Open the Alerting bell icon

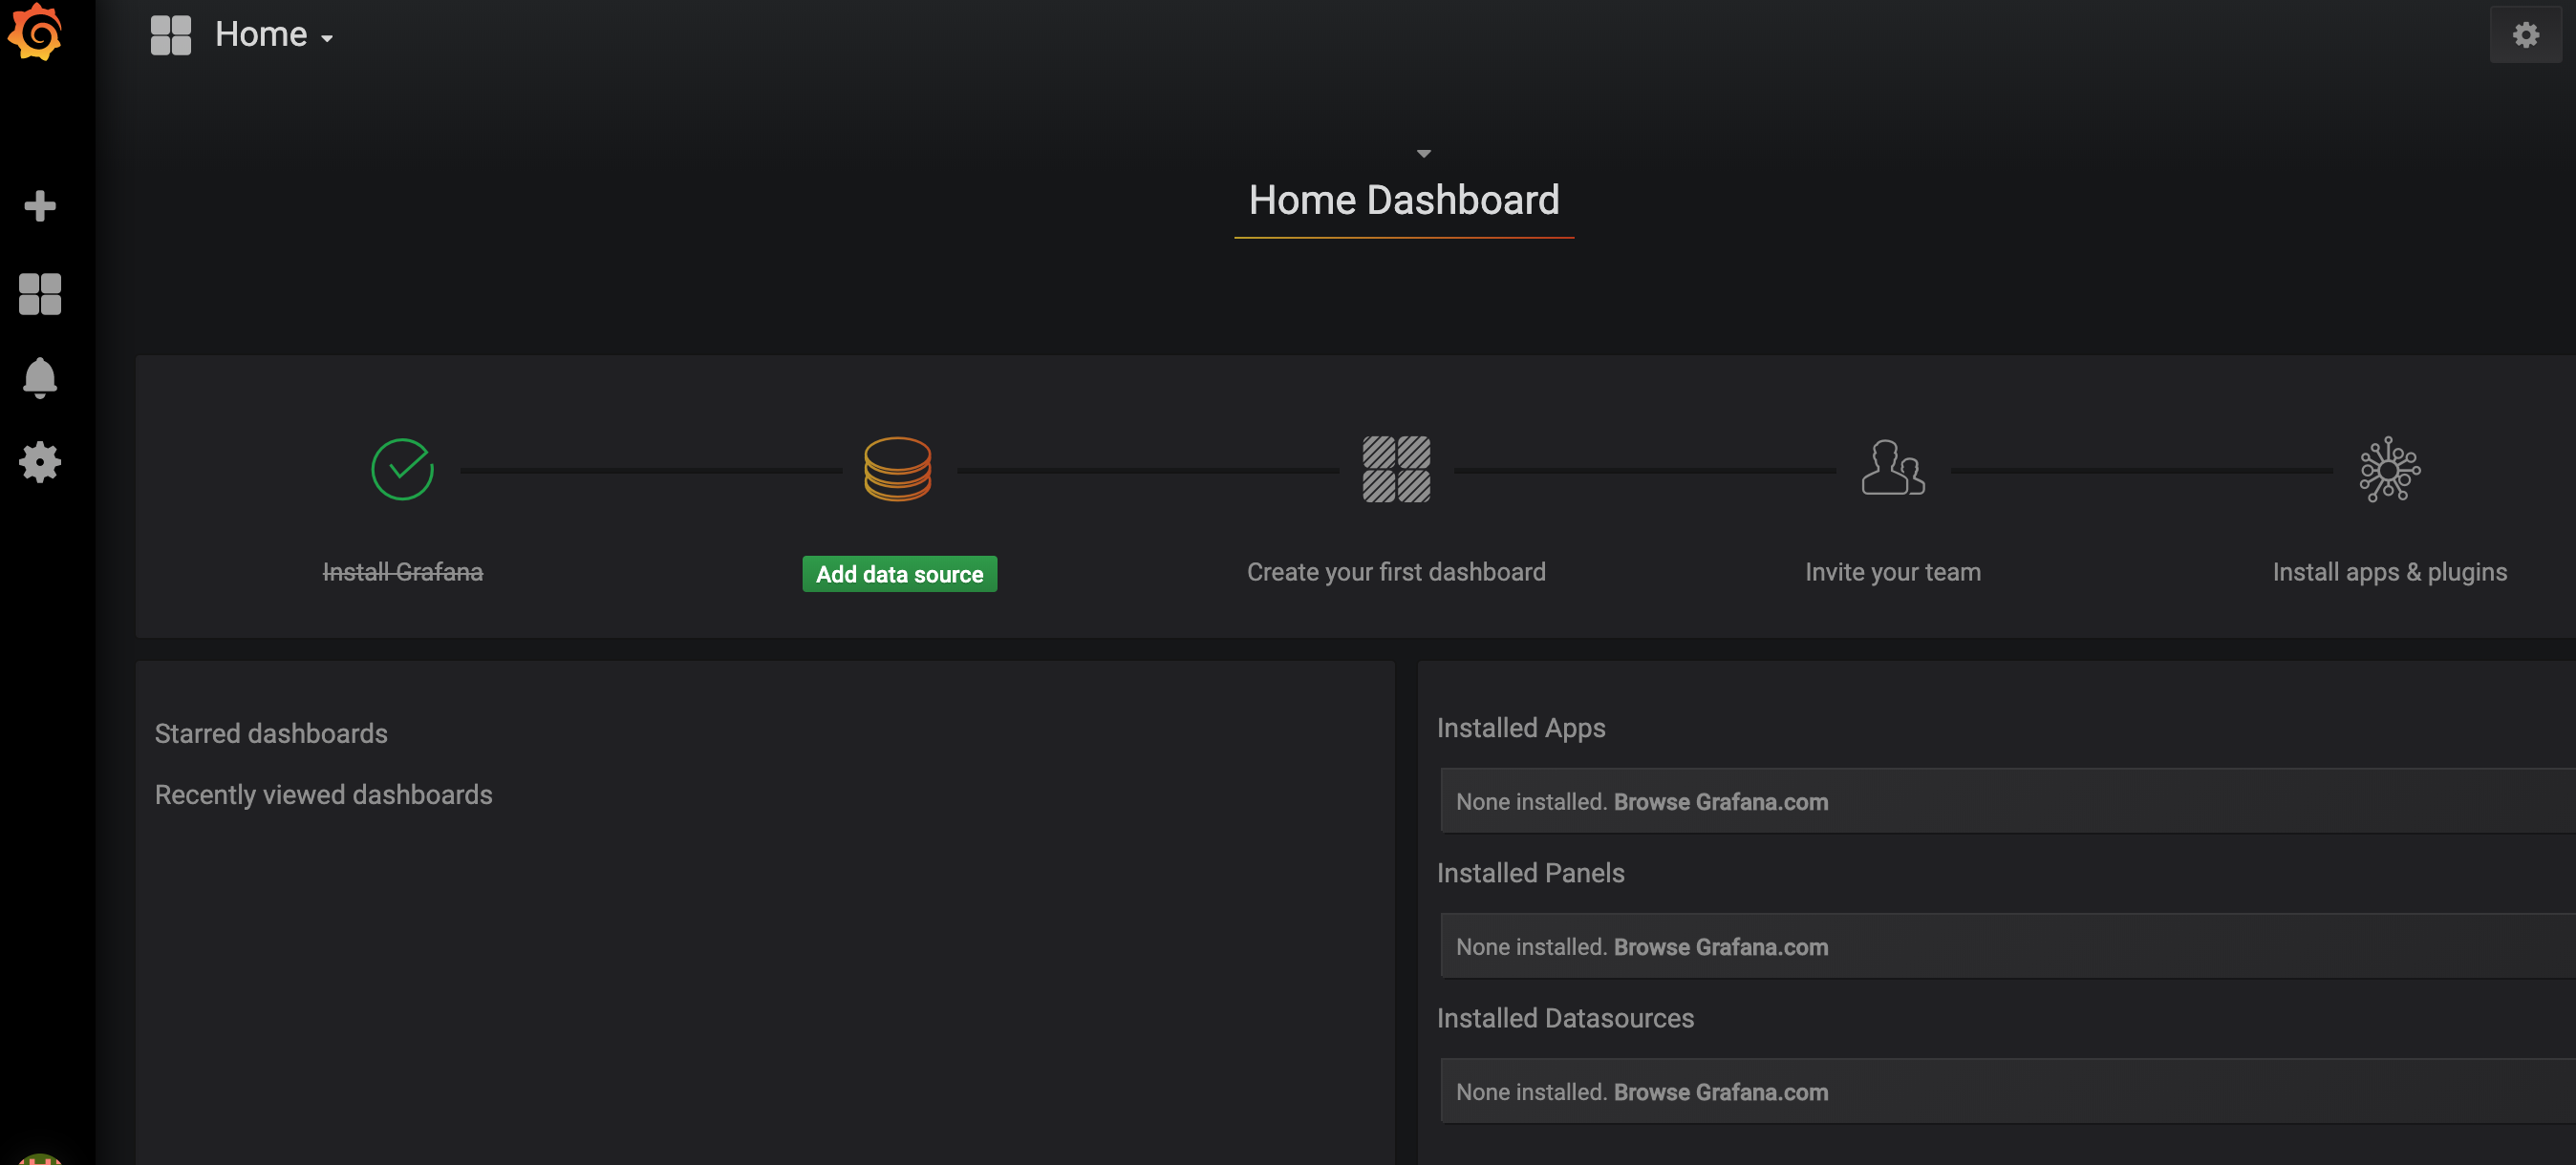pyautogui.click(x=40, y=378)
